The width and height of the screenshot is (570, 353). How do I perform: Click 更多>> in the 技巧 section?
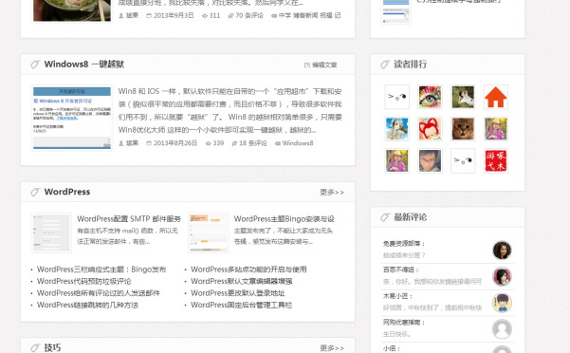click(332, 348)
